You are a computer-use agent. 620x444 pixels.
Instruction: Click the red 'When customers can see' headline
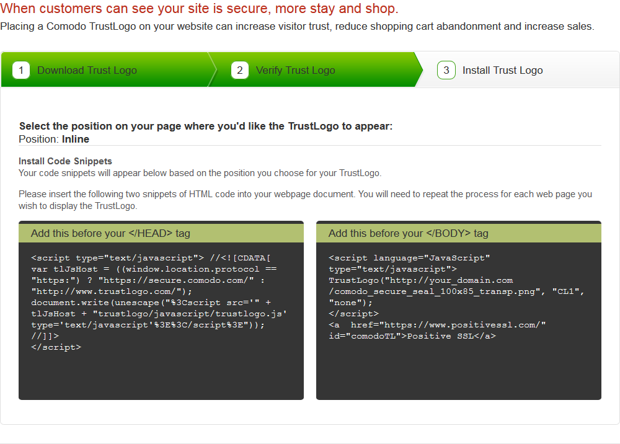click(199, 9)
